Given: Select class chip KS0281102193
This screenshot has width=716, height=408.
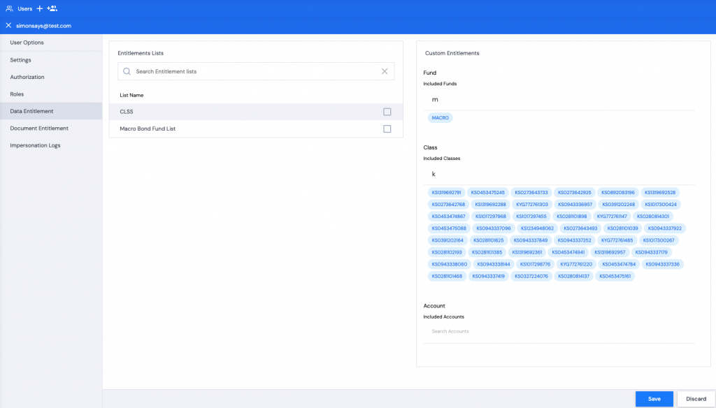Looking at the screenshot, I should (x=447, y=252).
